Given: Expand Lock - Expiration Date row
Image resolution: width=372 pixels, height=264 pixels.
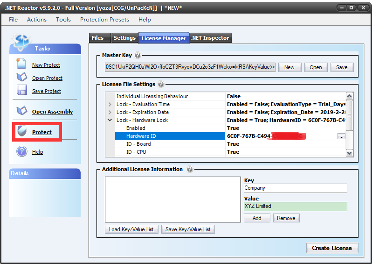Looking at the screenshot, I should click(x=110, y=113).
